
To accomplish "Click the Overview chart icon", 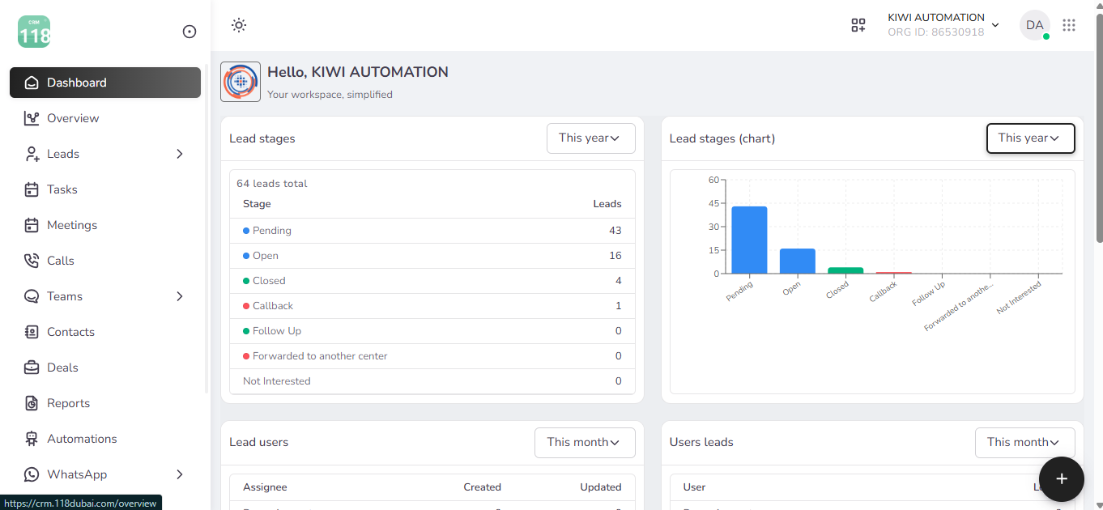I will [32, 118].
